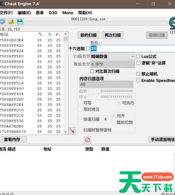Screen dimensions: 175x195
Task: Select address row F5887FF254
Action: coord(32,72)
